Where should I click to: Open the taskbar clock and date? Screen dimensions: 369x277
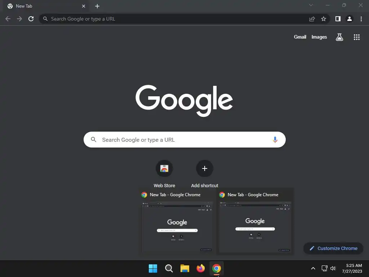tap(352, 268)
